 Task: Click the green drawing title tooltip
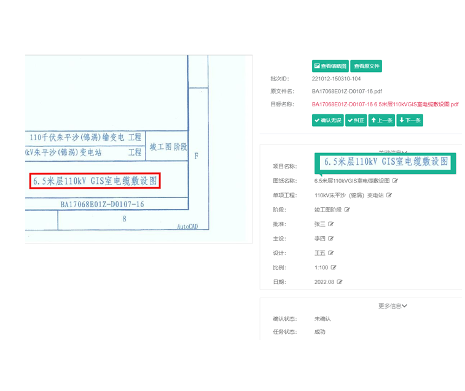[386, 162]
